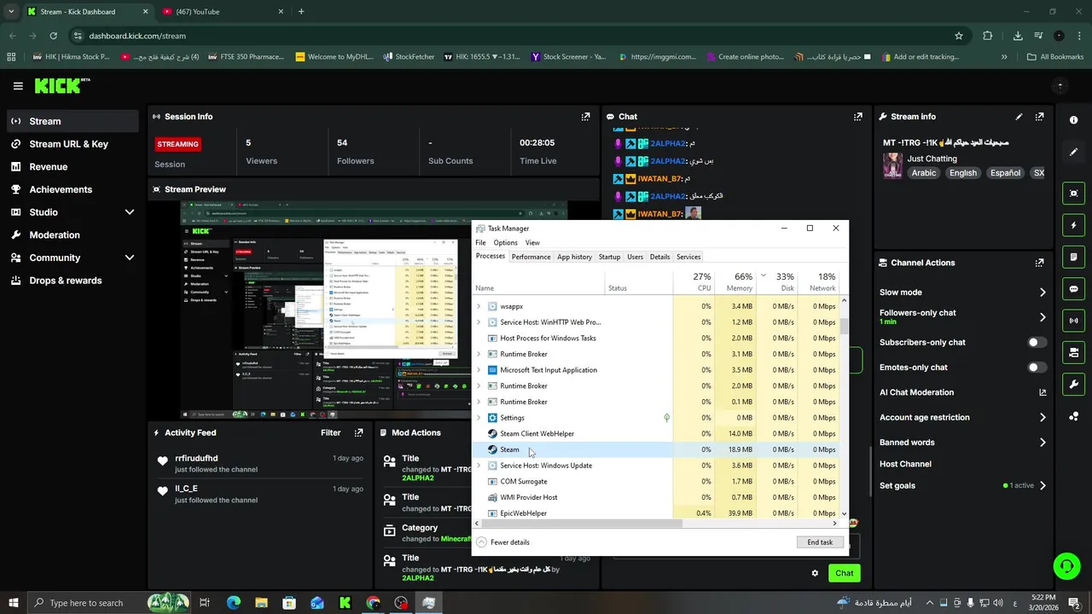
Task: Open chat settings gear icon
Action: point(815,573)
